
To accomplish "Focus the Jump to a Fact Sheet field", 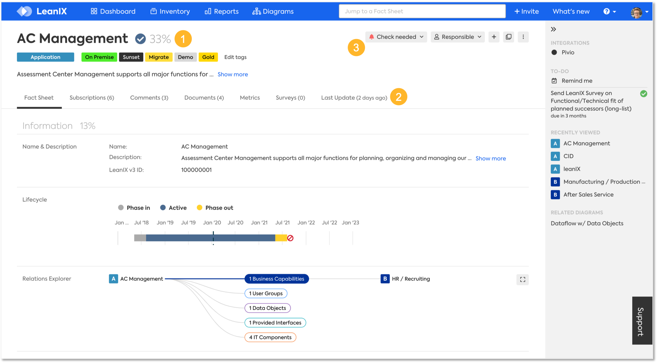I will tap(422, 11).
